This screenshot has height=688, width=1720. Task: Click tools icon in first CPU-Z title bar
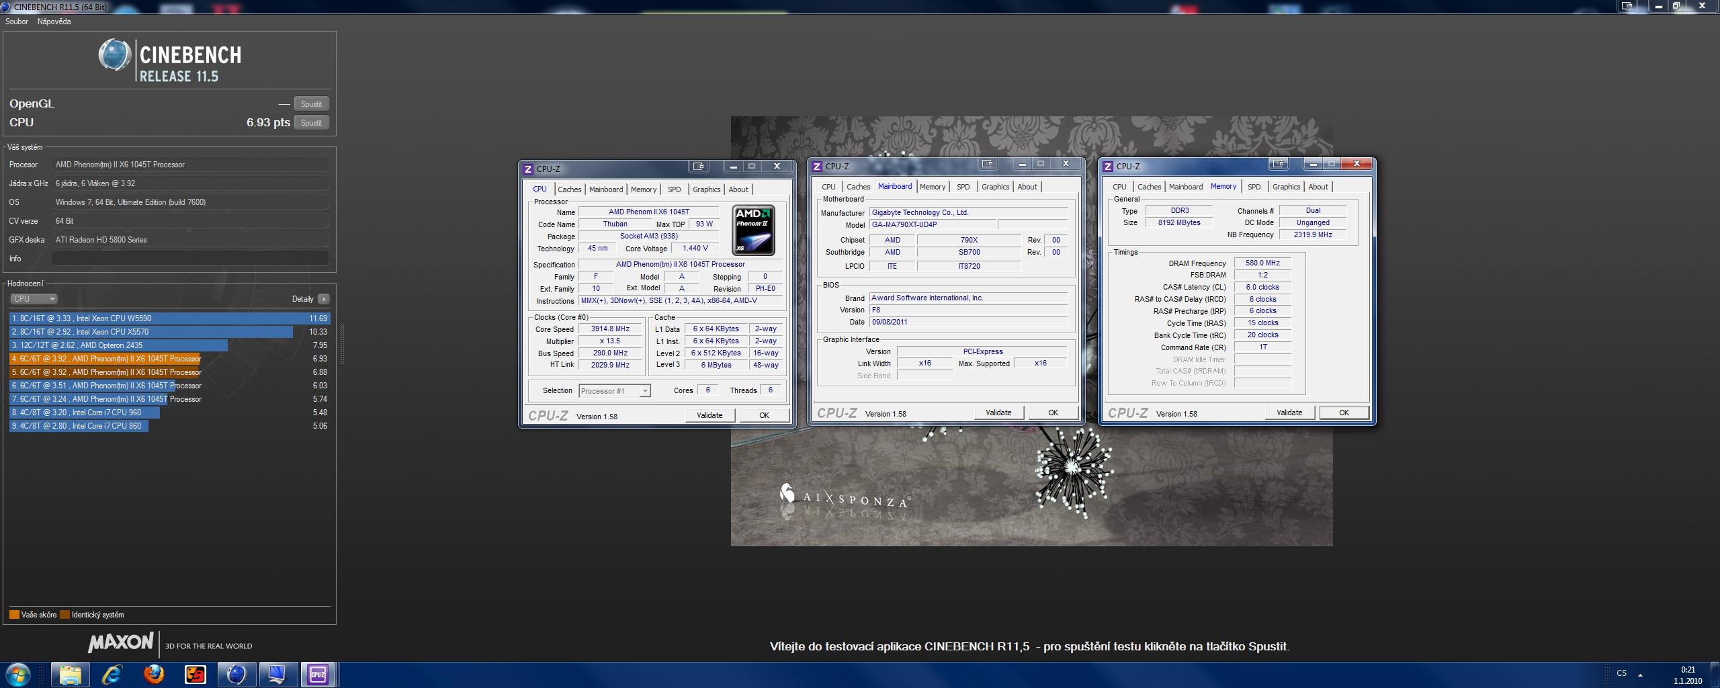click(699, 167)
